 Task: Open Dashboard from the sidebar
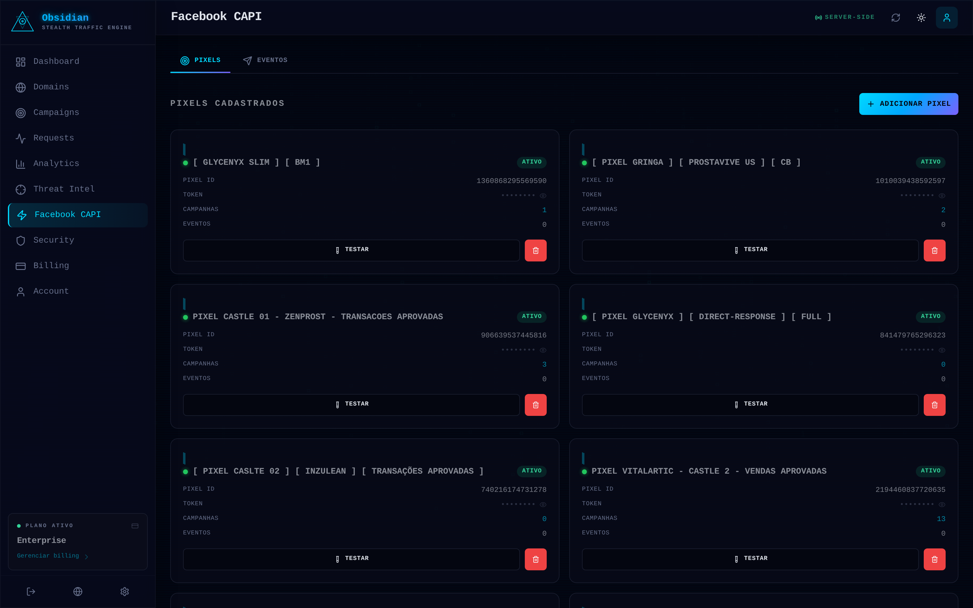pyautogui.click(x=78, y=61)
